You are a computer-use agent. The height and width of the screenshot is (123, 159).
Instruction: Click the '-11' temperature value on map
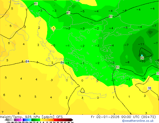(141, 44)
